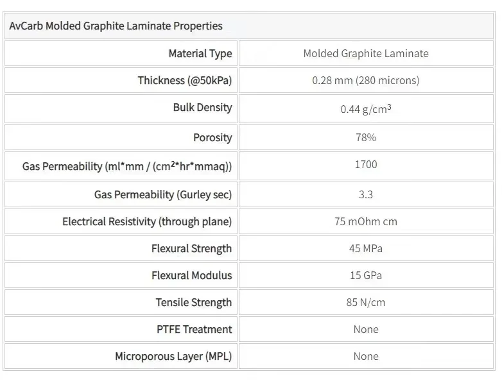The image size is (502, 383).
Task: Click the 3.3 Gurley value cell
Action: point(365,194)
